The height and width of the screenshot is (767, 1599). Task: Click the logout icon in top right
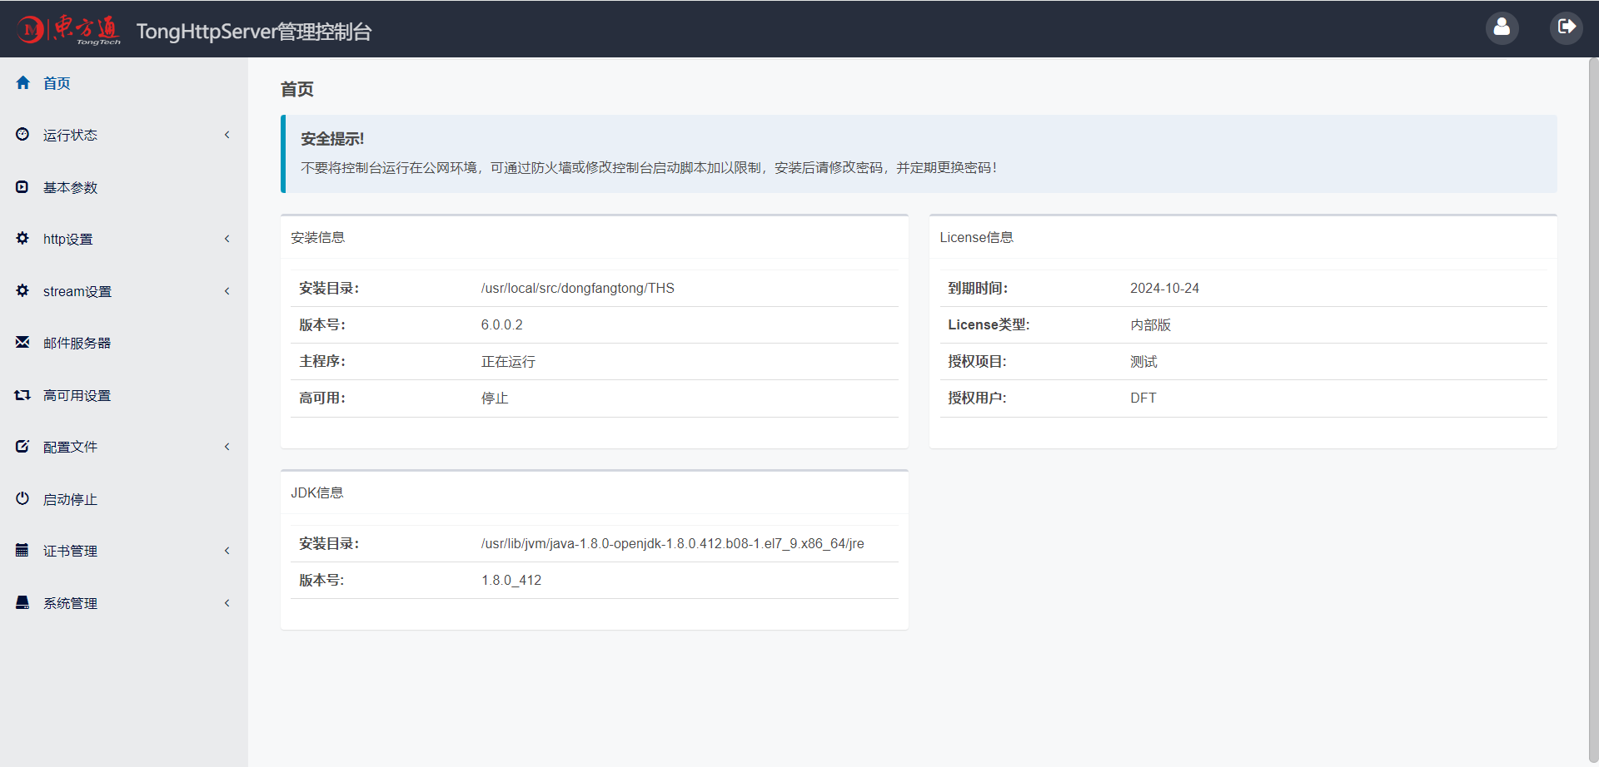[1566, 27]
